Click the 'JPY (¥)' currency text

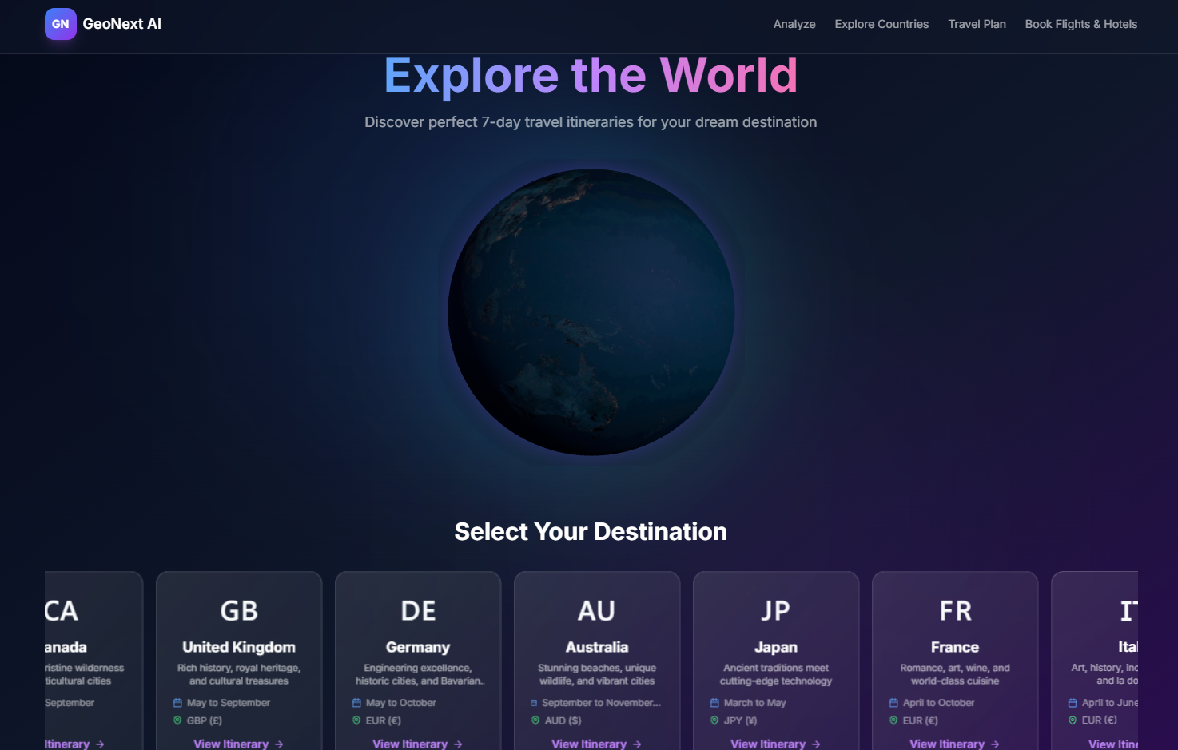tap(740, 720)
